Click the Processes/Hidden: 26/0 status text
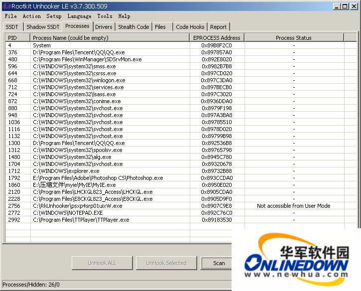The image size is (361, 291). [x=31, y=285]
